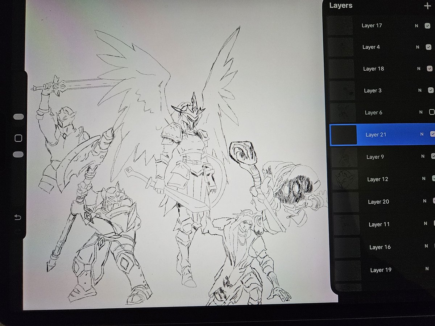435x326 pixels.
Task: Open thumbnail of Layer 3
Action: 342,90
